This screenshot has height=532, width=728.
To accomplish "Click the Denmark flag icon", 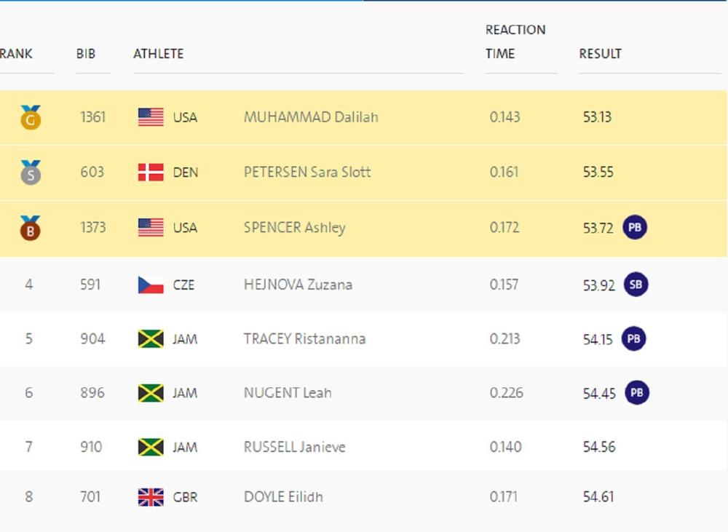I will (x=151, y=172).
